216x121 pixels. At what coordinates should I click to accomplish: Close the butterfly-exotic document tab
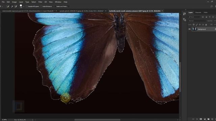(x=162, y=11)
